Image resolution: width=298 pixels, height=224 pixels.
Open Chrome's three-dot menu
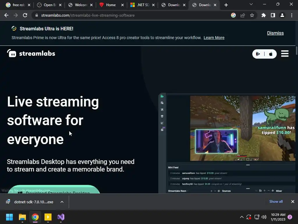click(292, 15)
